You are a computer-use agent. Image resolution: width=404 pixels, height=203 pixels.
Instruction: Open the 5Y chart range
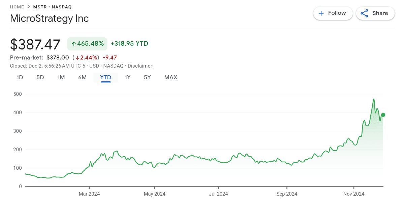point(147,77)
